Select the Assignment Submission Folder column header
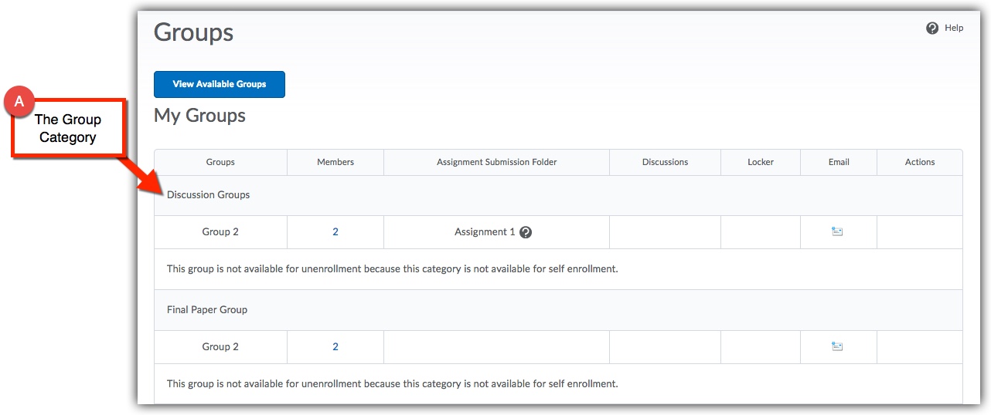This screenshot has height=415, width=991. (x=496, y=162)
